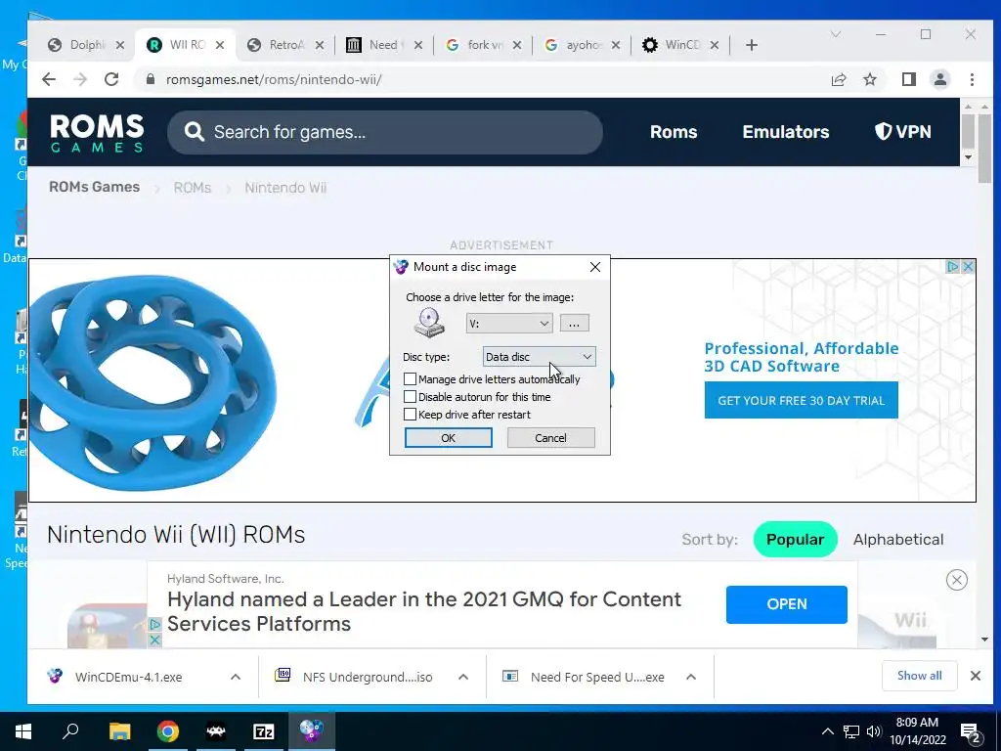The width and height of the screenshot is (1001, 751).
Task: Switch to the Dolphin browser tab
Action: [x=84, y=45]
